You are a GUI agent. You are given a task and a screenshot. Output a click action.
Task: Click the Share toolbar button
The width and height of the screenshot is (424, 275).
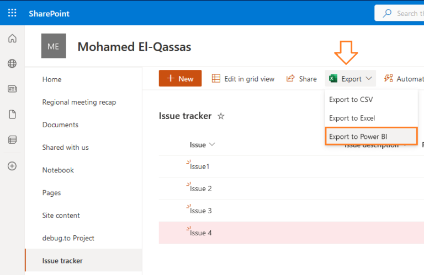(301, 79)
